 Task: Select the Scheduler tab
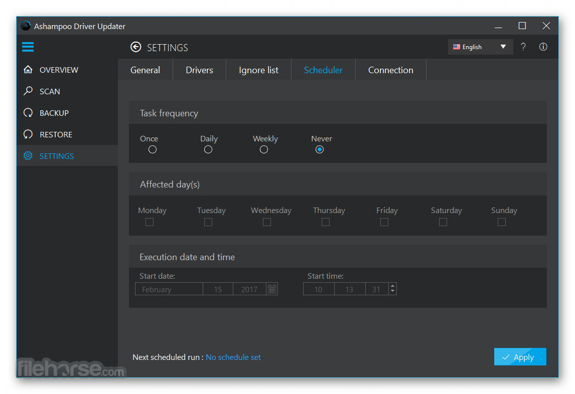323,70
